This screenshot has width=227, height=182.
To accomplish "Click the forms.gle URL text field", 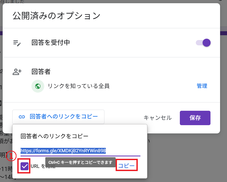I will pyautogui.click(x=80, y=151).
